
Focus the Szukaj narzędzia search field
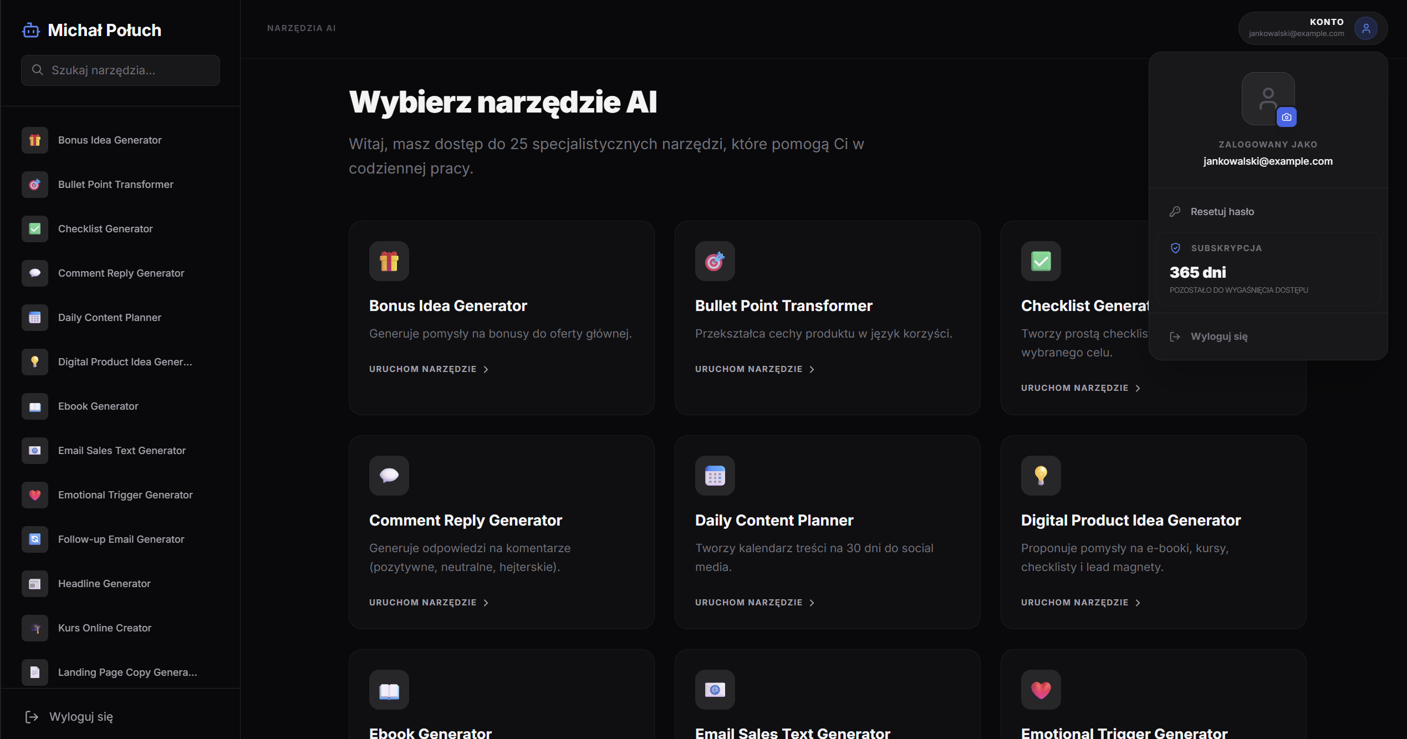(120, 70)
